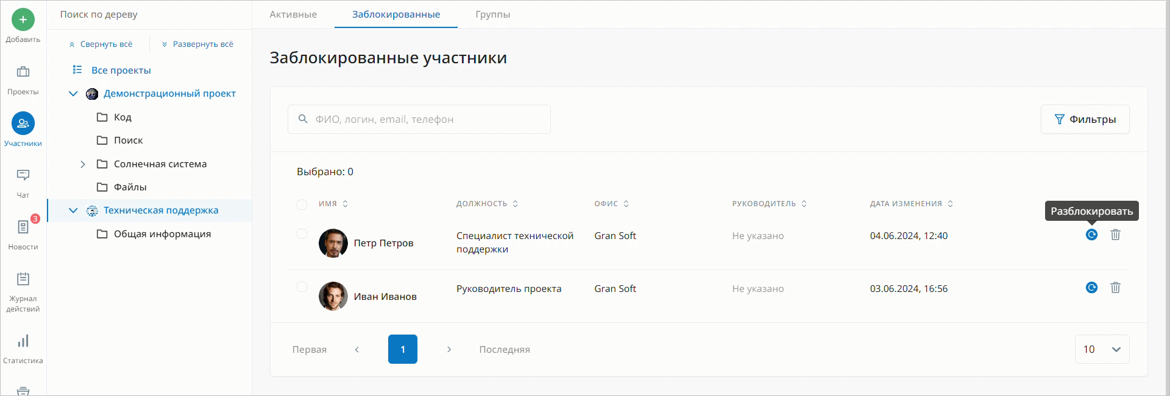1170x396 pixels.
Task: Select Общая информация tree item
Action: pyautogui.click(x=162, y=234)
